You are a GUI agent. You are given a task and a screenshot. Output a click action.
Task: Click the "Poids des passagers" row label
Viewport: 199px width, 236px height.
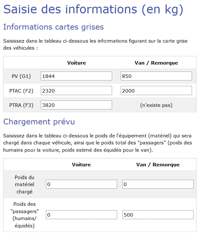[25, 215]
